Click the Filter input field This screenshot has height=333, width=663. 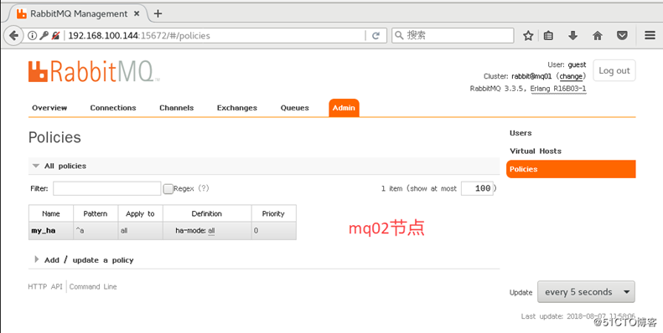coord(107,188)
